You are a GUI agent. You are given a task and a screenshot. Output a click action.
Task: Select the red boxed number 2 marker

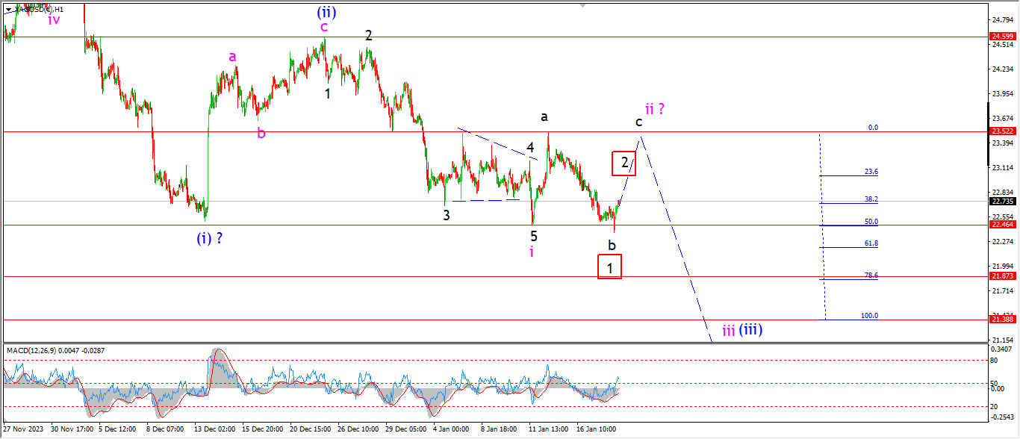(623, 163)
